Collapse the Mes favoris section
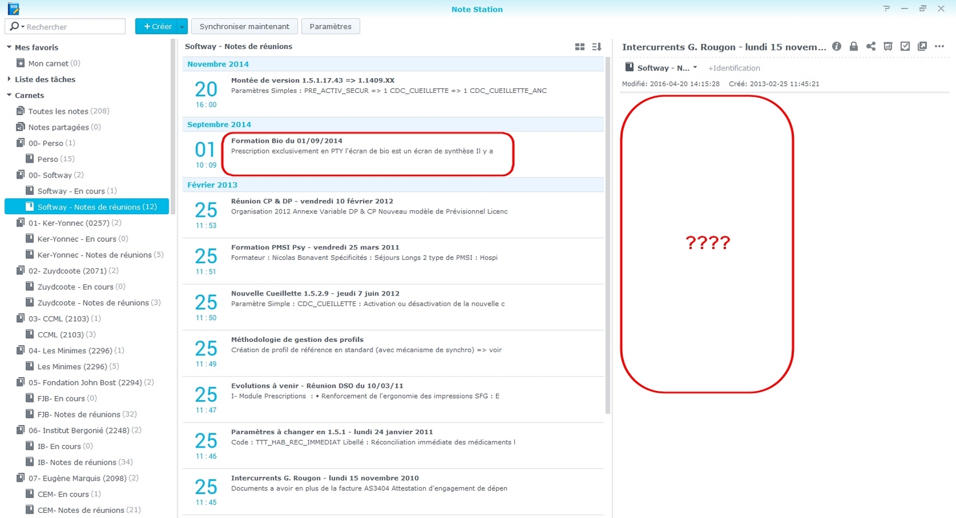Image resolution: width=956 pixels, height=518 pixels. 9,47
